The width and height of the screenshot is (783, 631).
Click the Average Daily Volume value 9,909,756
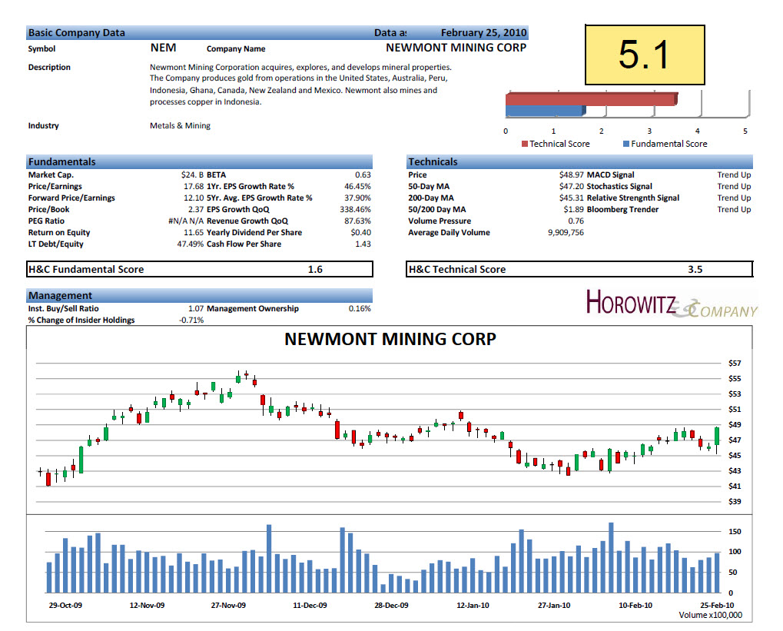click(566, 232)
